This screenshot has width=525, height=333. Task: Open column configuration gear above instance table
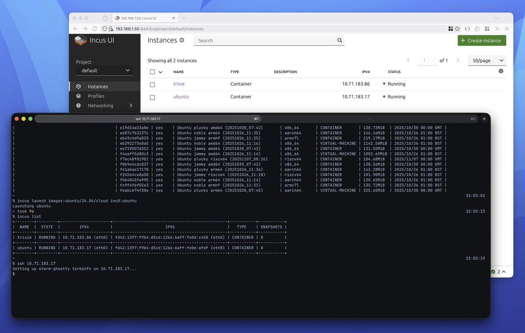(x=501, y=70)
